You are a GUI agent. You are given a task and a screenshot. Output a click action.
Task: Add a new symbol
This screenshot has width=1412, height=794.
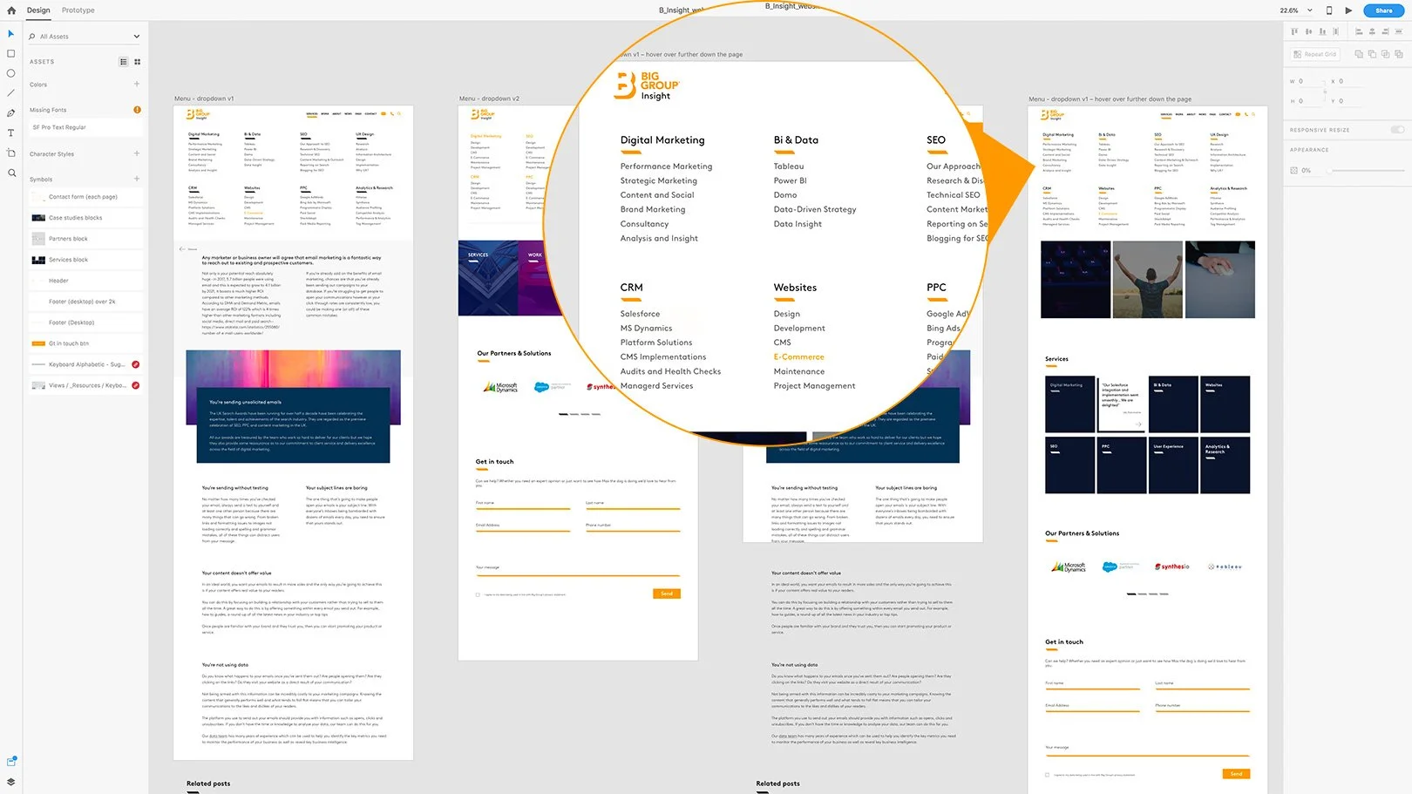(137, 179)
